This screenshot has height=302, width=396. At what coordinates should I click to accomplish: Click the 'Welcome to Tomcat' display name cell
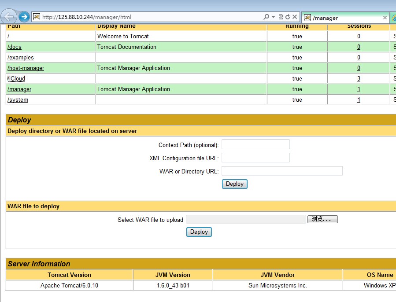(181, 37)
